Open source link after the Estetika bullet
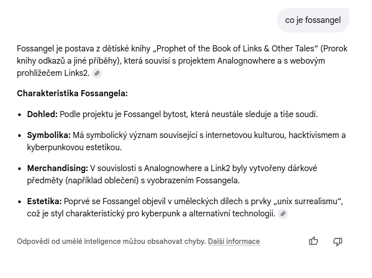 [x=283, y=214]
